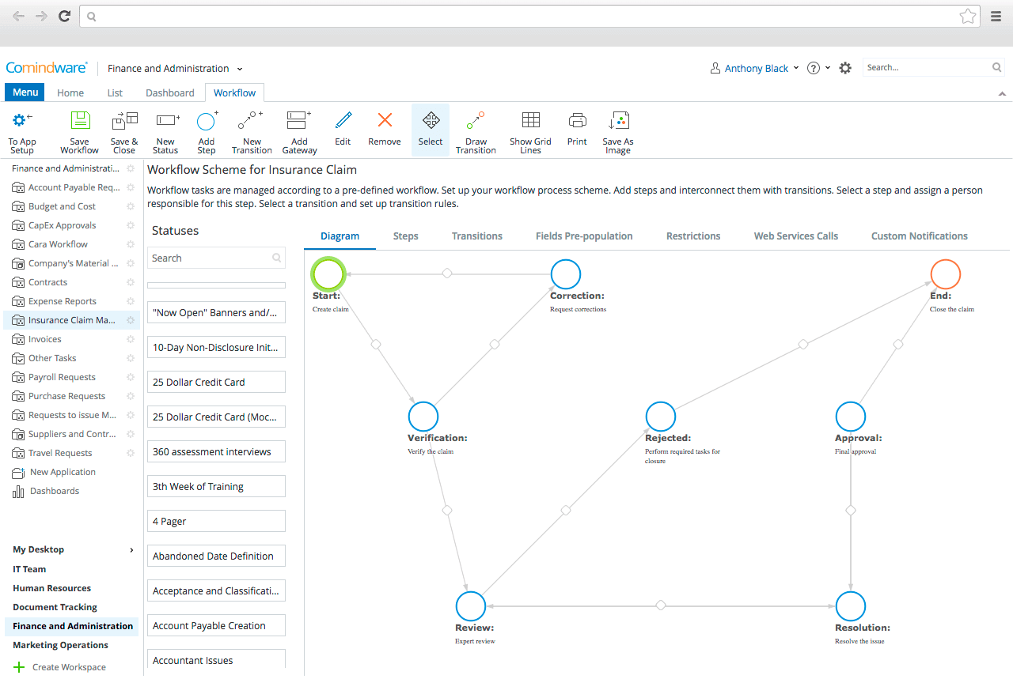Open the Dashboard tab
Viewport: 1013px width, 679px height.
pos(169,92)
